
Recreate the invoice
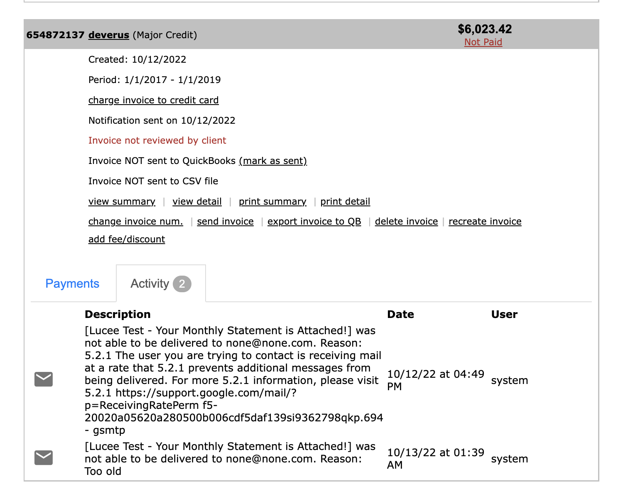tap(485, 221)
